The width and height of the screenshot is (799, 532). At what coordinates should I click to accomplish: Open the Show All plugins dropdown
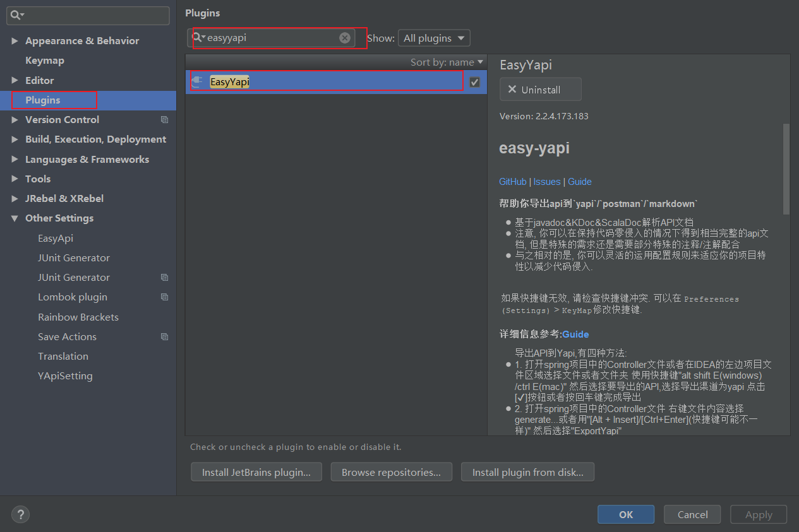point(434,38)
